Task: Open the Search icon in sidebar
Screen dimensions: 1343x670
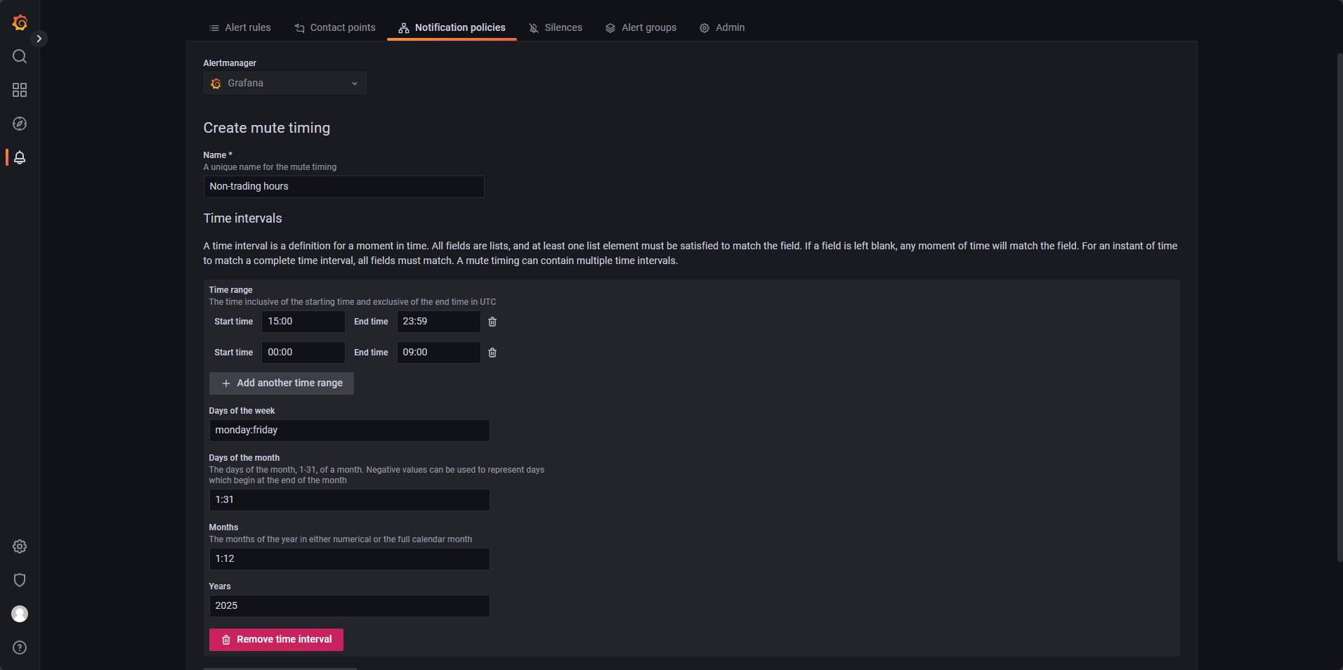Action: coord(19,56)
